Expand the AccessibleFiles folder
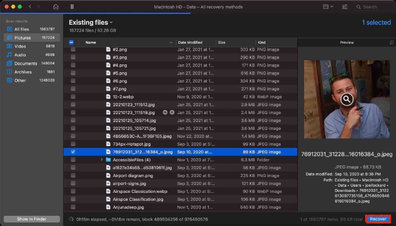Viewport: 396px width, 226px height. click(x=101, y=160)
